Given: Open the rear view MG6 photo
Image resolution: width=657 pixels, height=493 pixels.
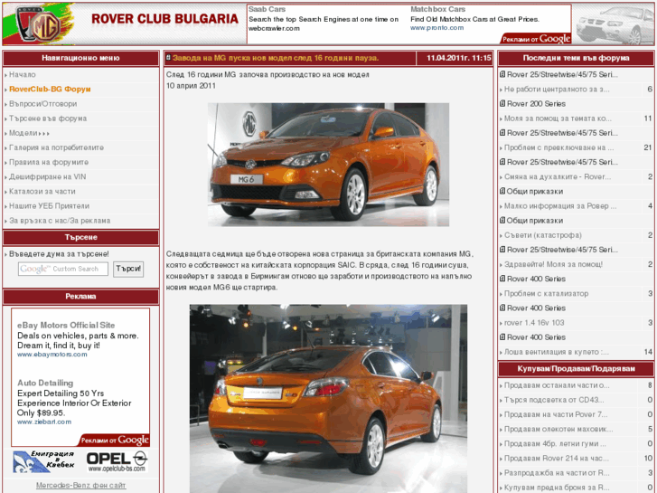Looking at the screenshot, I should 329,399.
